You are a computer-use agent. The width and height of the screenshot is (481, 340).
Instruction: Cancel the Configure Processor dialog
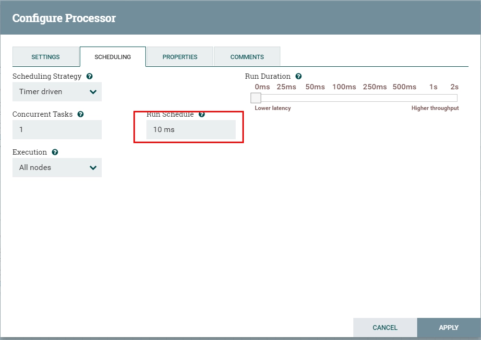pyautogui.click(x=385, y=328)
